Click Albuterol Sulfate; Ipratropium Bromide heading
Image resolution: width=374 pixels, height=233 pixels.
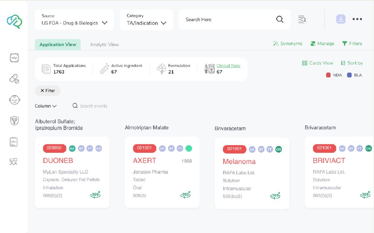(x=59, y=125)
